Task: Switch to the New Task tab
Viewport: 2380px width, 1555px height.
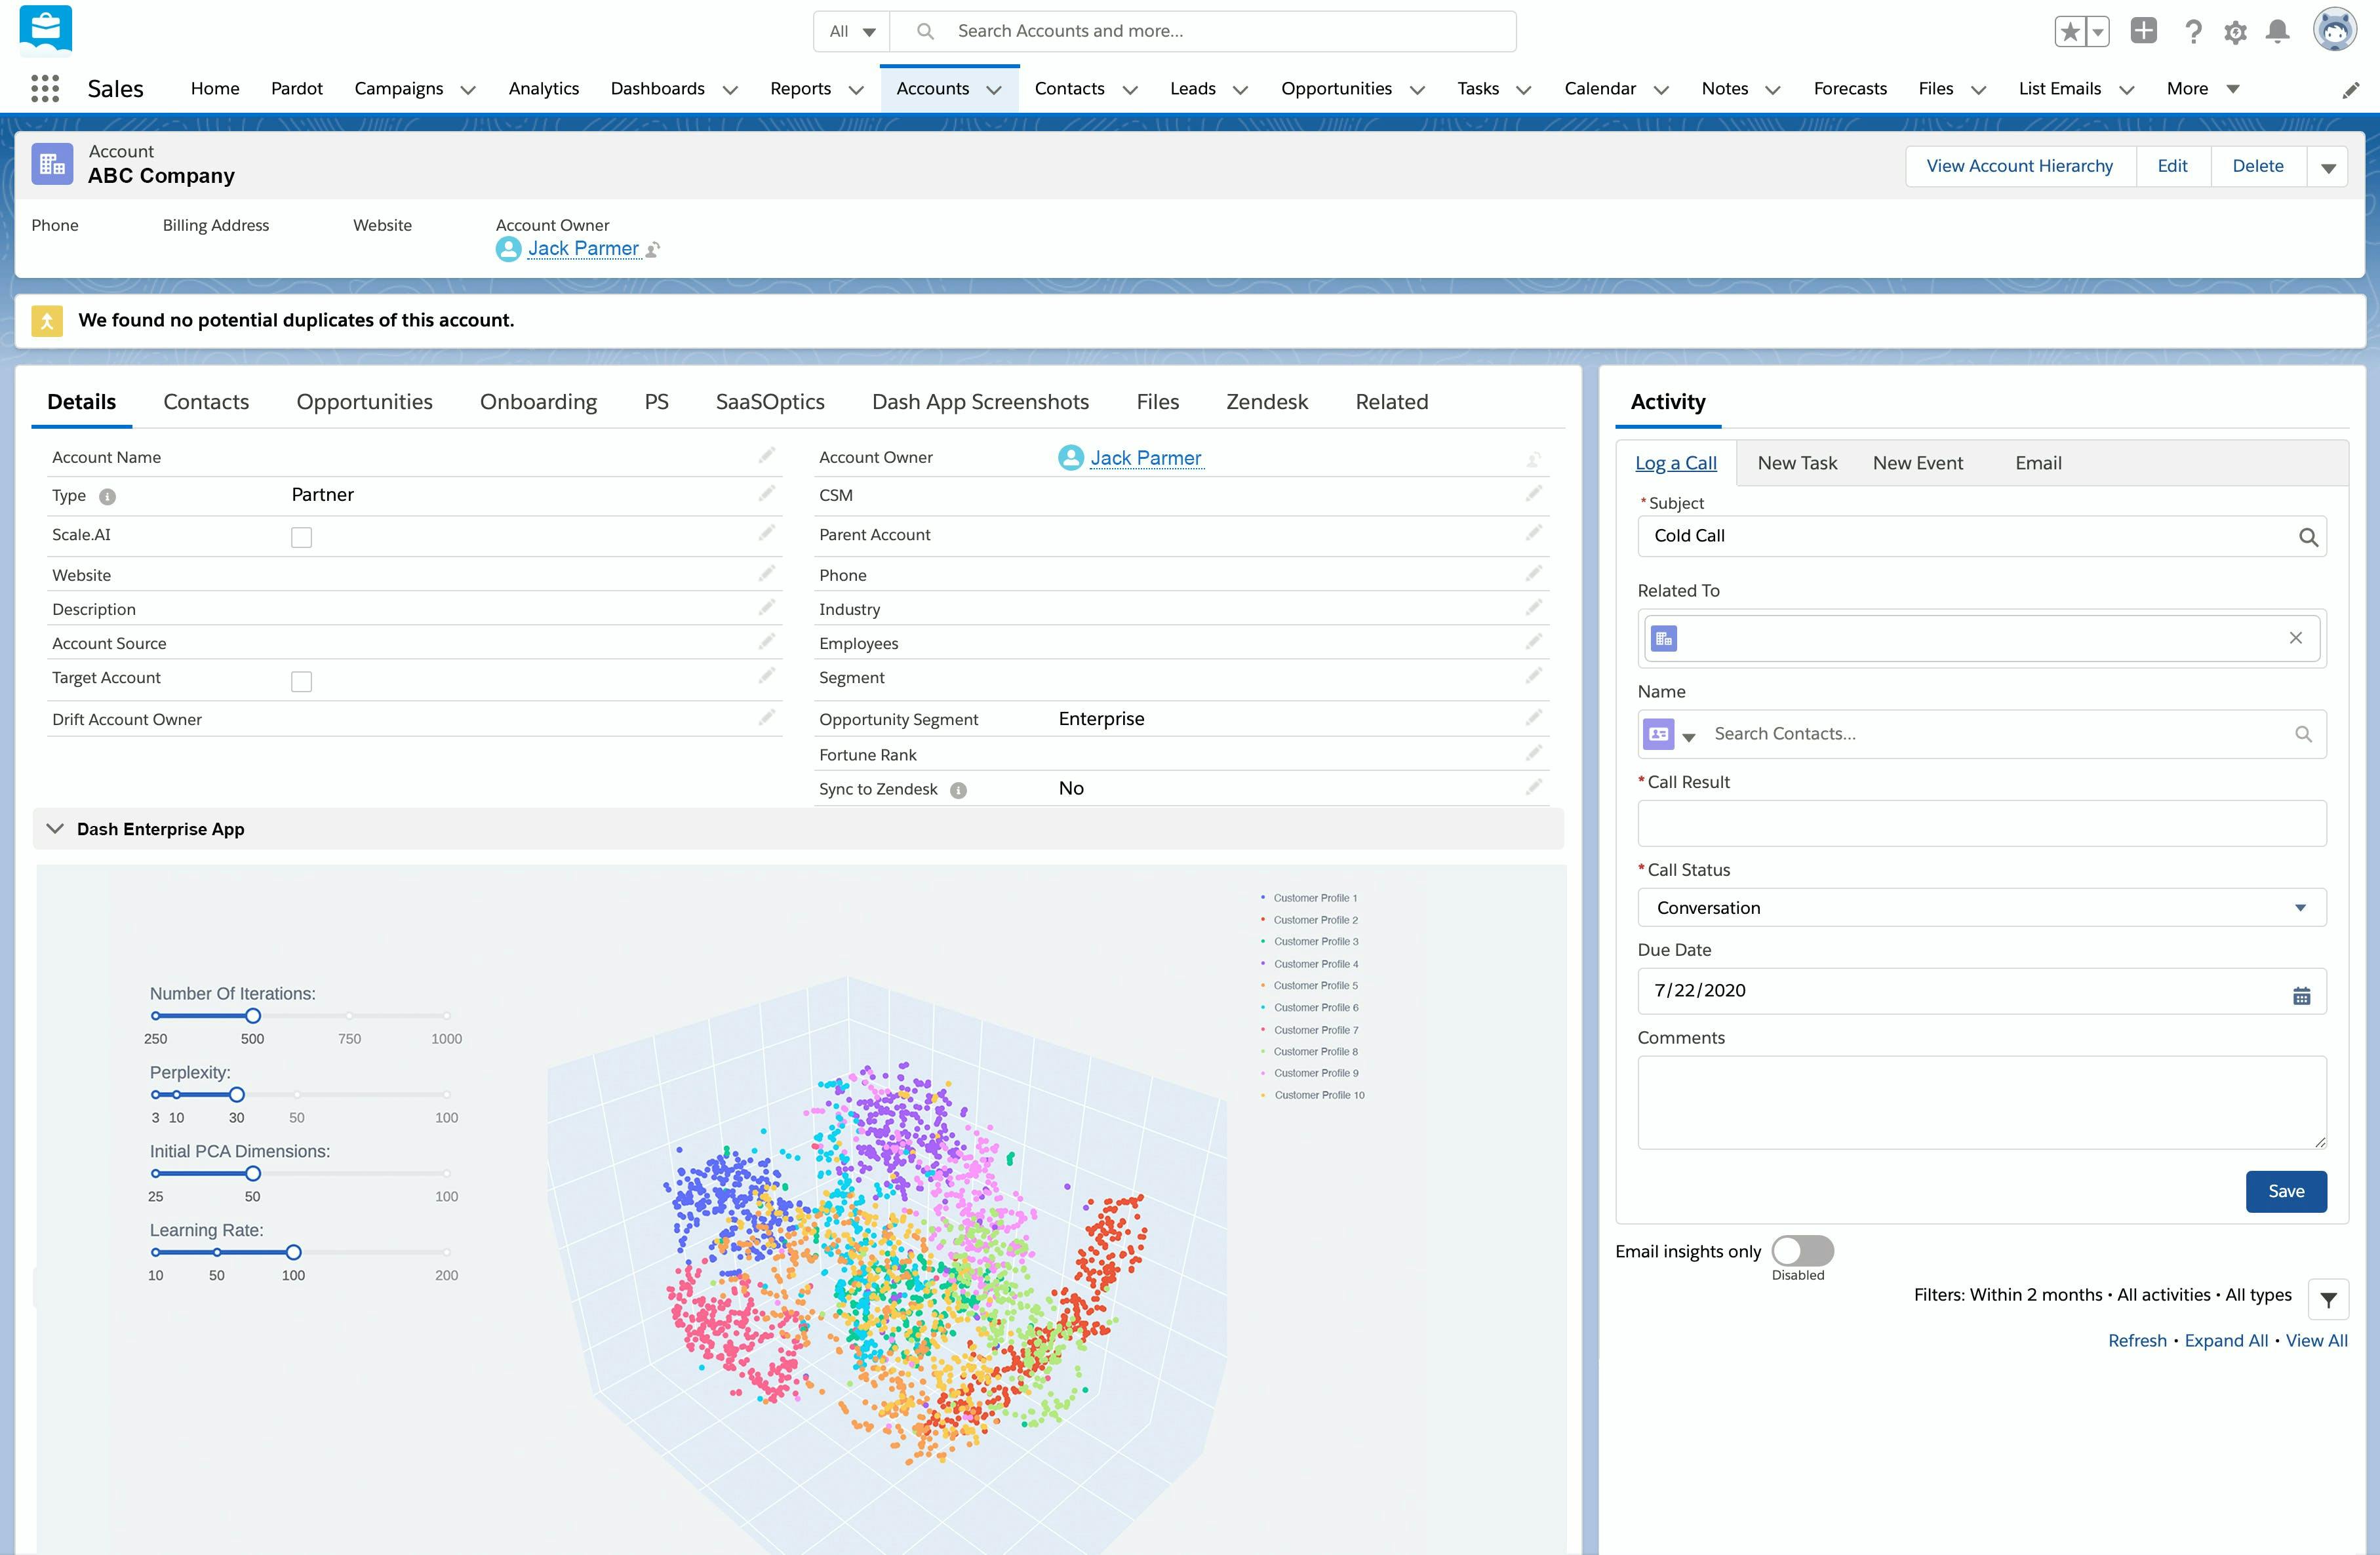Action: (x=1797, y=462)
